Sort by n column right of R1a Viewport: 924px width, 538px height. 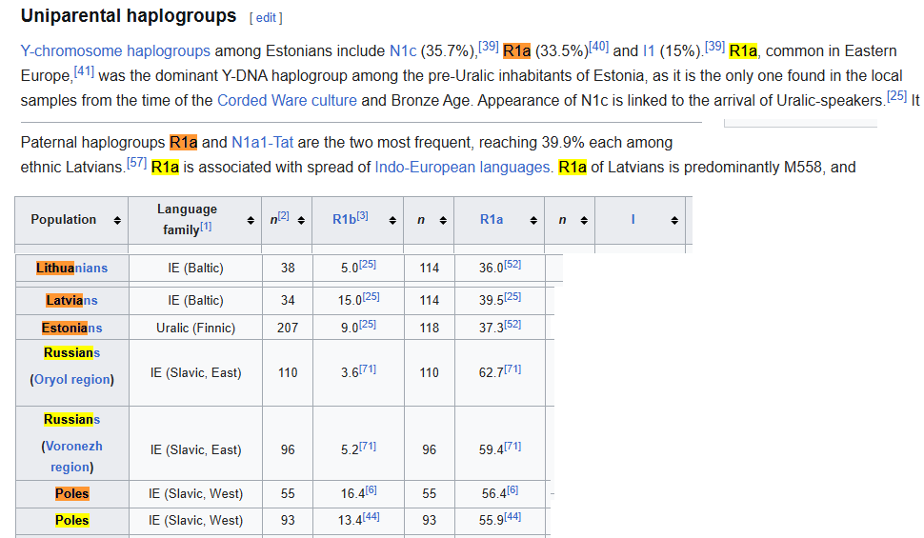pyautogui.click(x=584, y=220)
